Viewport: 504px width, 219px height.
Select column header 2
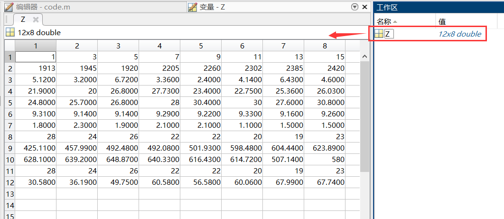[77, 46]
